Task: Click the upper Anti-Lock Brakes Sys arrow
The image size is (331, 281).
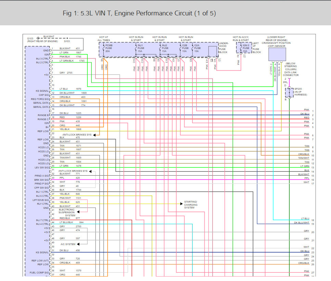Action: (x=94, y=135)
